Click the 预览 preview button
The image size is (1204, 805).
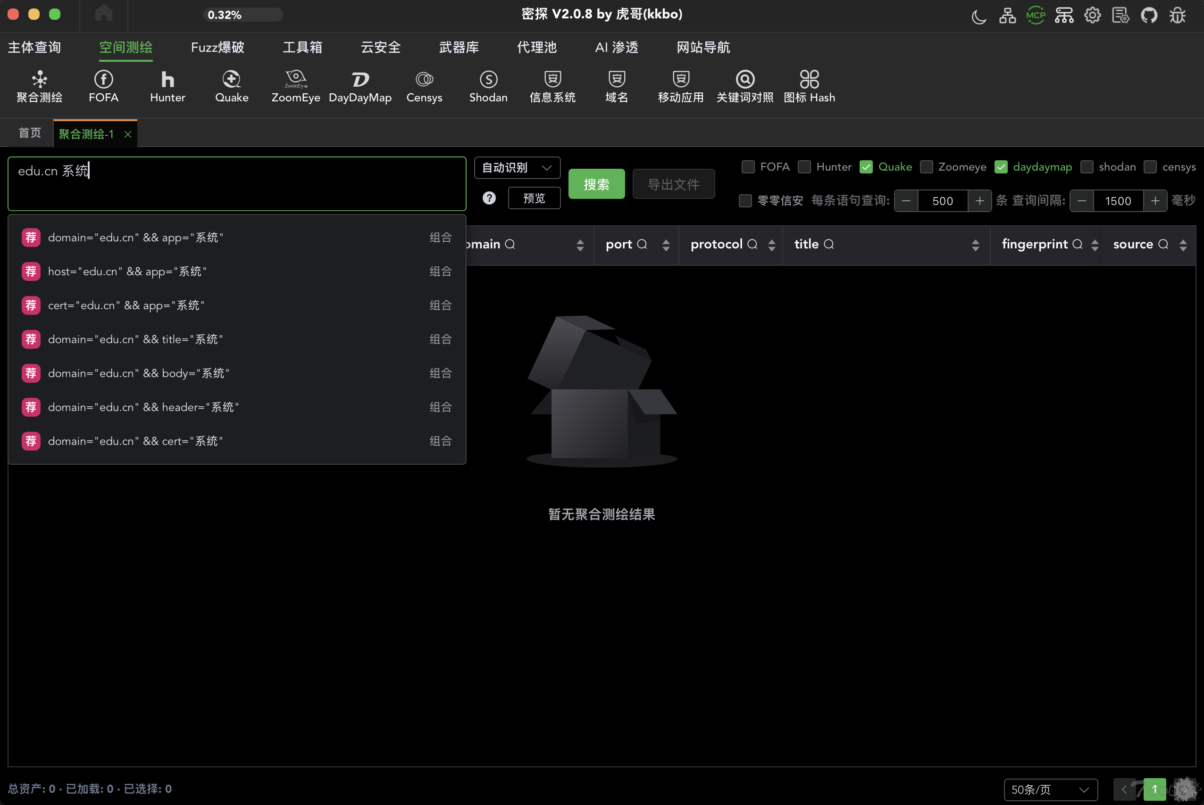click(x=534, y=198)
